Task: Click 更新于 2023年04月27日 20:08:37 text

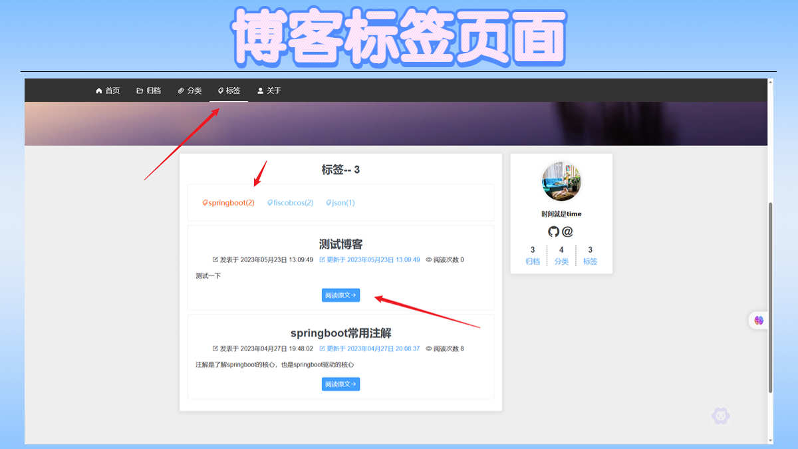Action: (370, 349)
